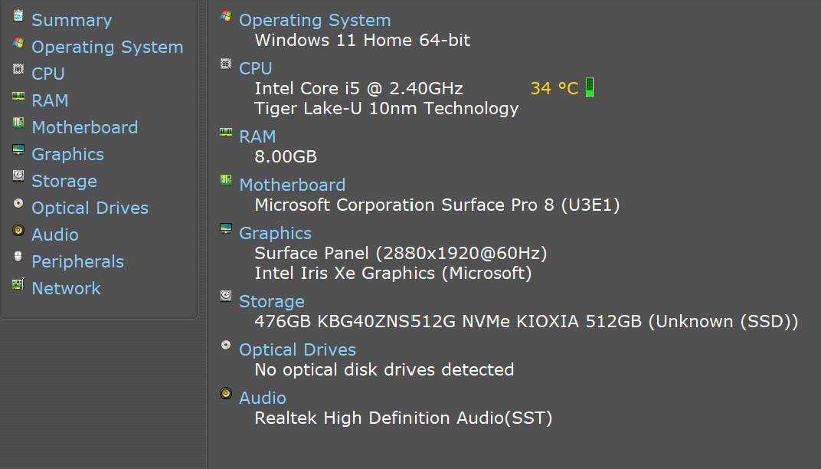This screenshot has width=821, height=469.
Task: Click the Optical Drives disc icon in sidebar
Action: [x=18, y=204]
